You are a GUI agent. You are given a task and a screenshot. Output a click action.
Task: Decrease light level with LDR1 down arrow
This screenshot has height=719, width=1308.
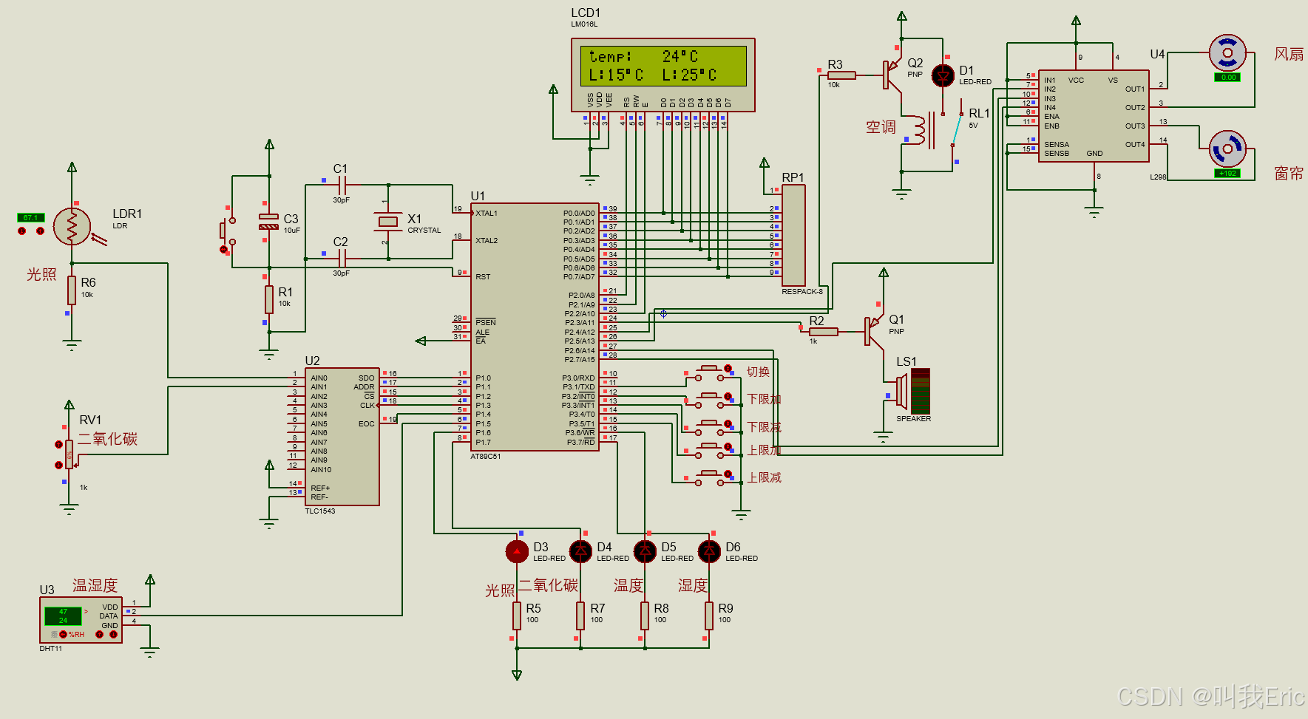22,231
